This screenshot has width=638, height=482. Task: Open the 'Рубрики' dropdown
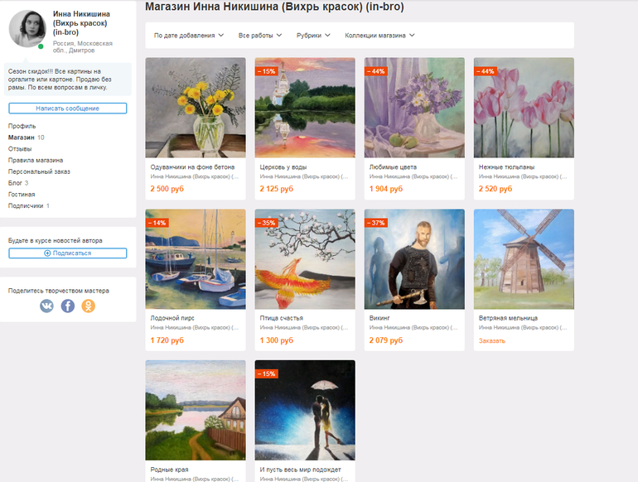[313, 36]
